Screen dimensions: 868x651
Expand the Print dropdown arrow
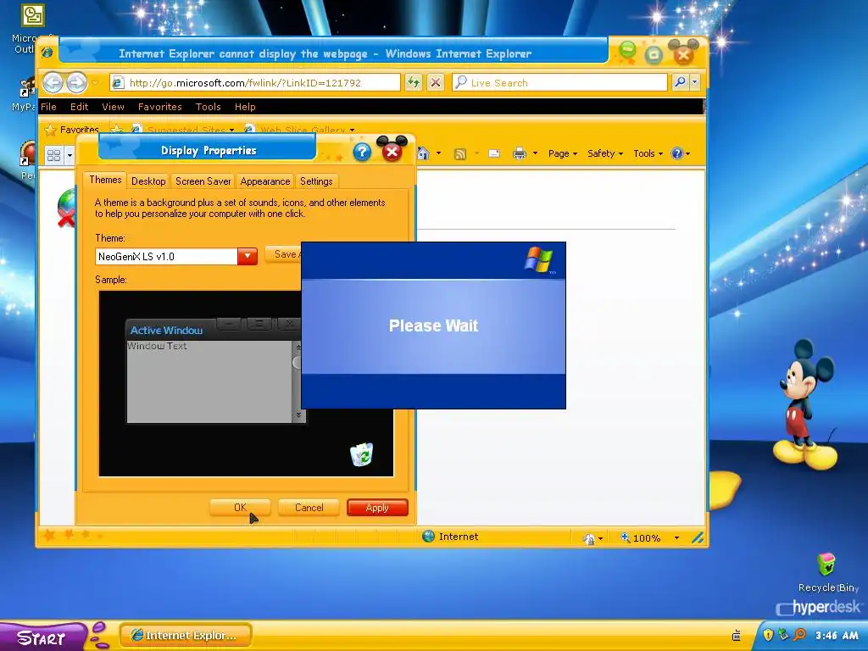tap(536, 153)
